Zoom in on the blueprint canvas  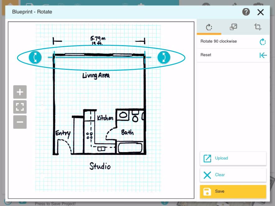(x=20, y=92)
